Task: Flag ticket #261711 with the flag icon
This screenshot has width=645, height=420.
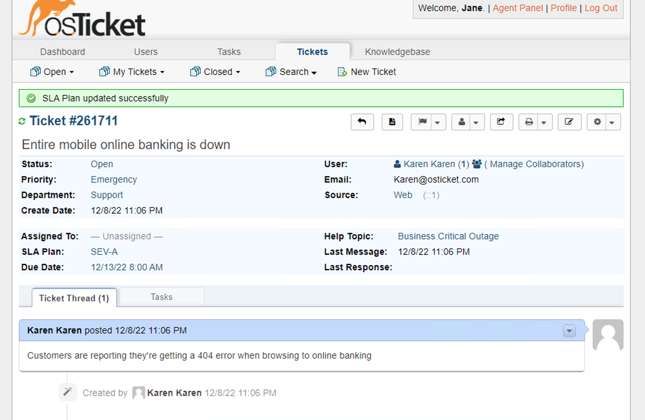Action: [x=422, y=122]
